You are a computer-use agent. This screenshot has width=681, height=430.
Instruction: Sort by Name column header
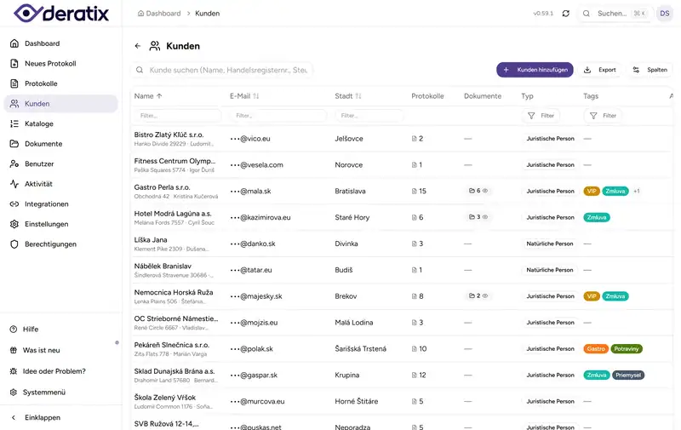[148, 96]
